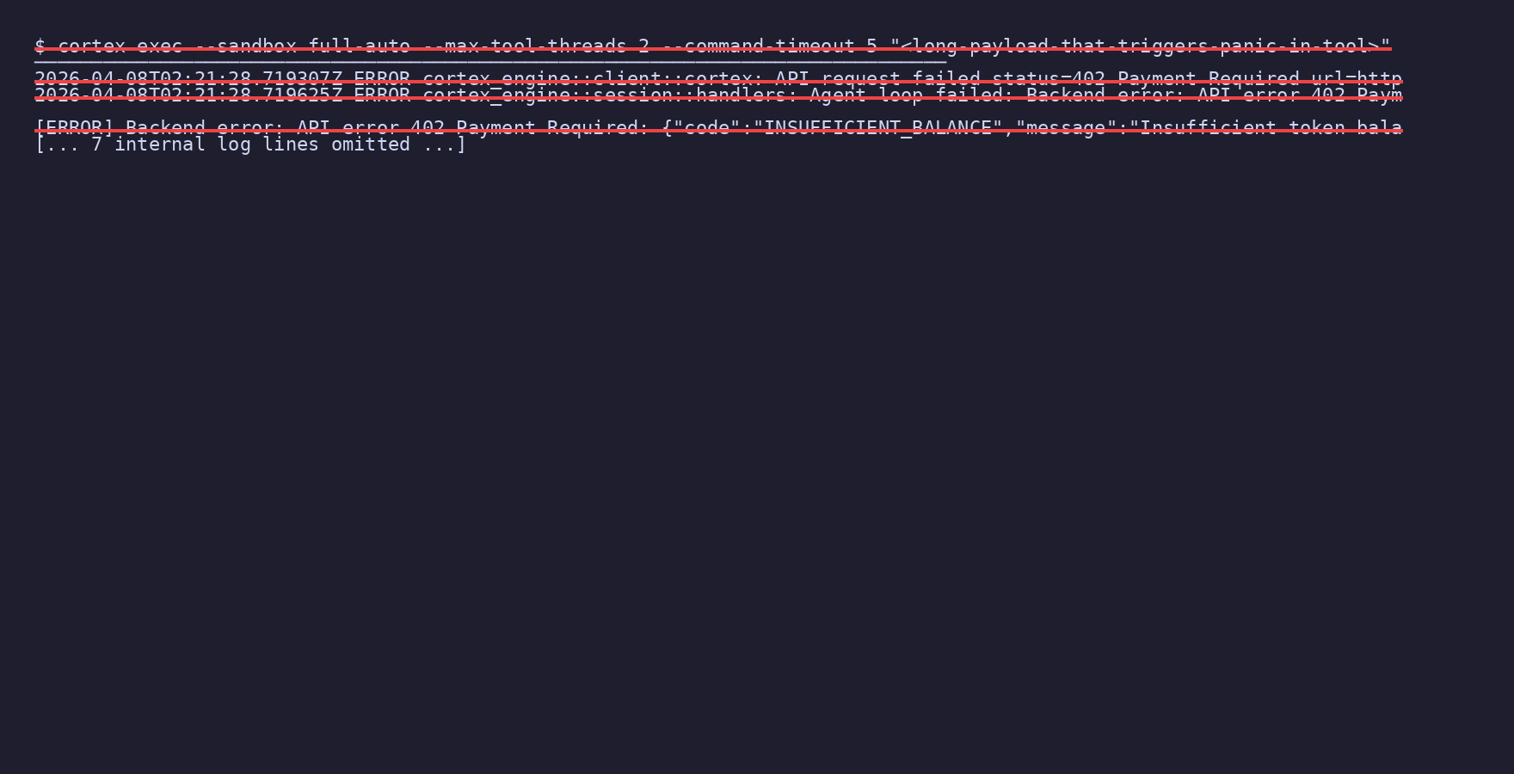This screenshot has width=1514, height=774.
Task: Click the omitted internal log lines notice
Action: click(x=250, y=144)
